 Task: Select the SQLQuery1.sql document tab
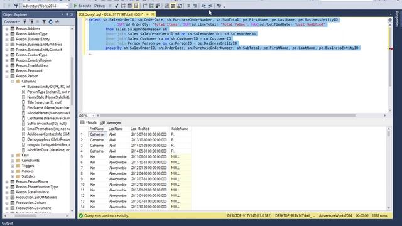111,14
